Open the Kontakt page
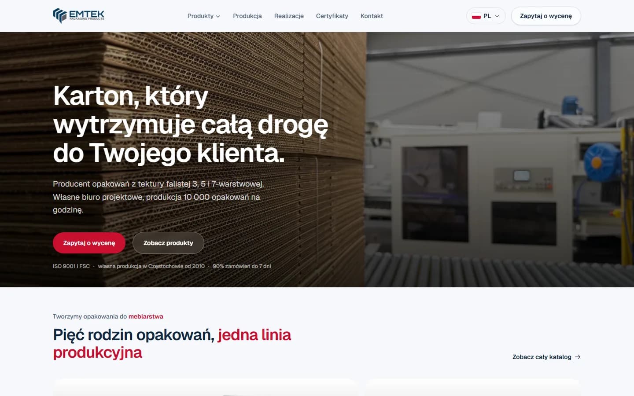The width and height of the screenshot is (634, 396). click(372, 16)
